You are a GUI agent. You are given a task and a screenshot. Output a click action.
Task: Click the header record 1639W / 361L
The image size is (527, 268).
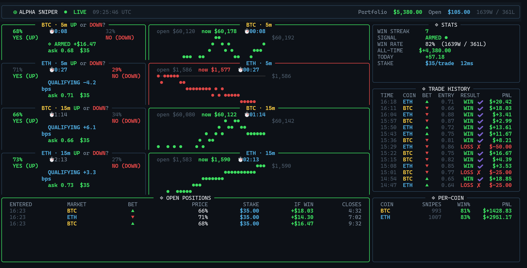click(x=495, y=12)
